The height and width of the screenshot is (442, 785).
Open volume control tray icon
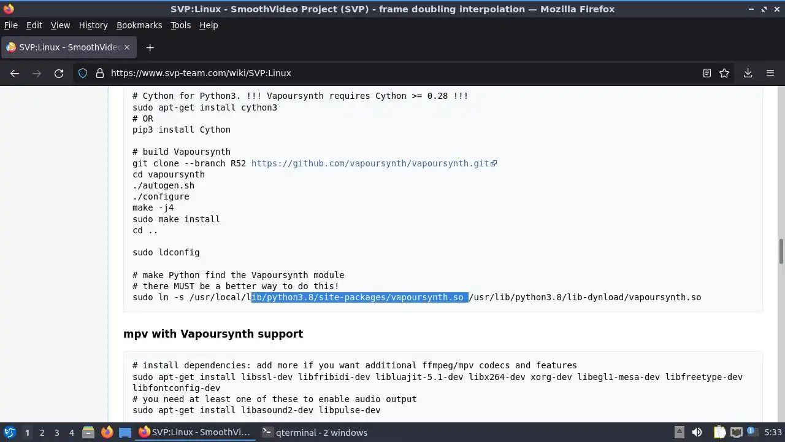click(x=697, y=433)
